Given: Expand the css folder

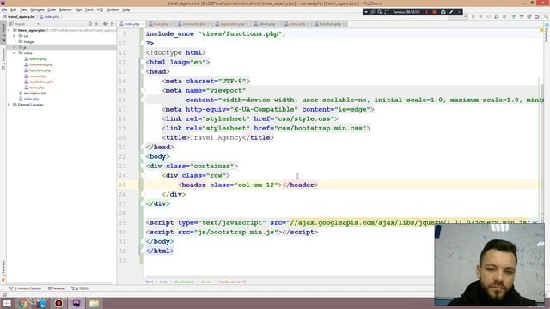Looking at the screenshot, I should [15, 36].
